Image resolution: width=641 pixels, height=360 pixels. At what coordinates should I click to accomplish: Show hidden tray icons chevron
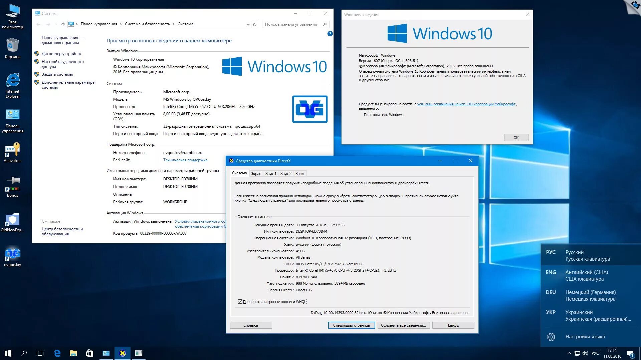tap(569, 353)
